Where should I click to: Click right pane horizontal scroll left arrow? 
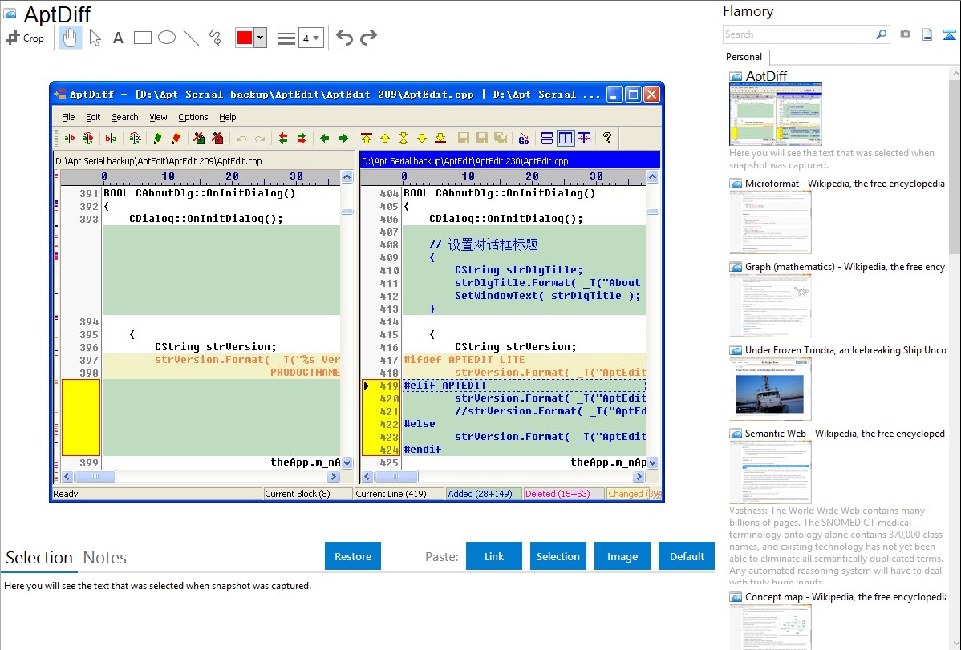pos(367,477)
